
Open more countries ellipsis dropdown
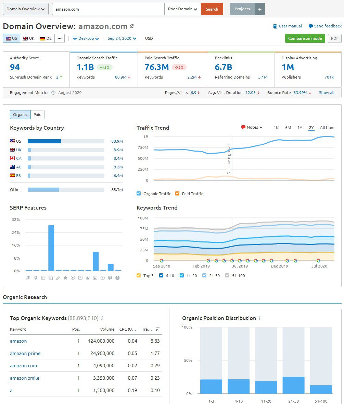(60, 38)
